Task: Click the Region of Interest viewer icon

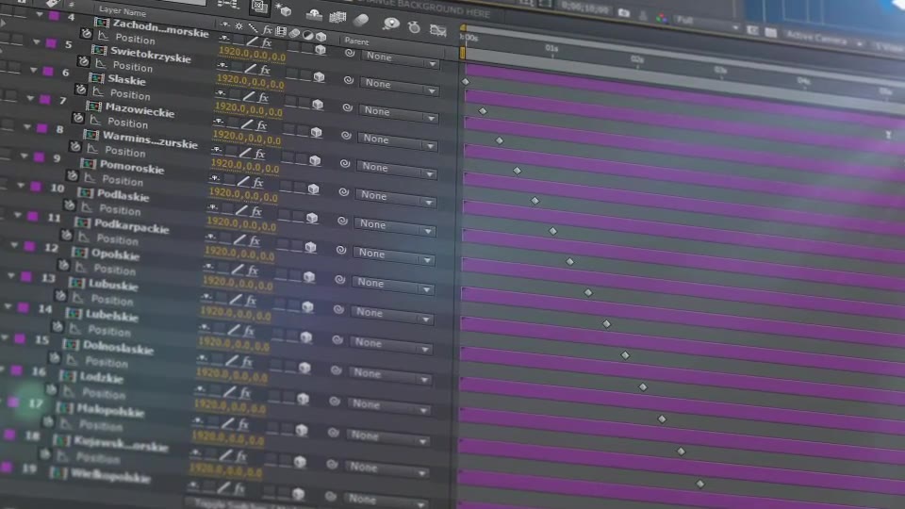Action: [x=752, y=29]
